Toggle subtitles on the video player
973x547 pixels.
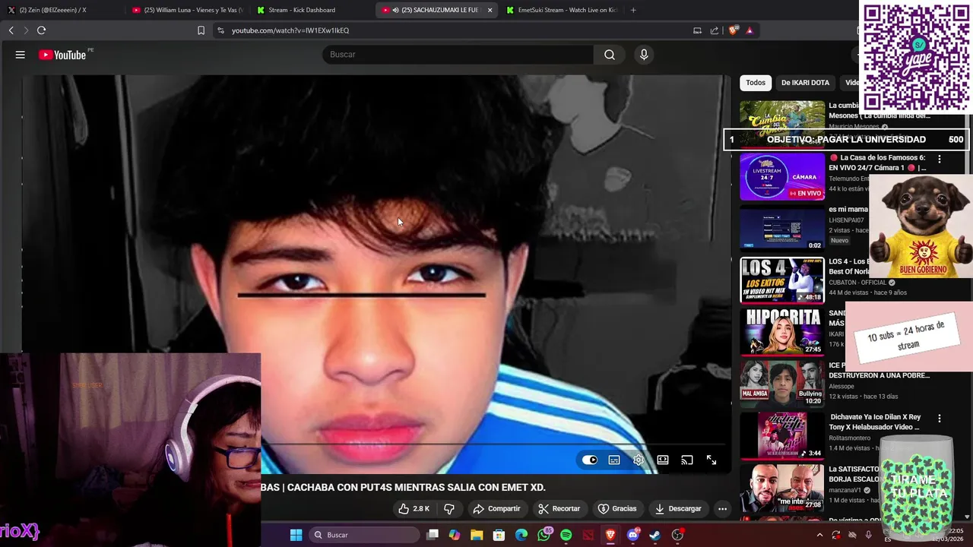tap(614, 460)
